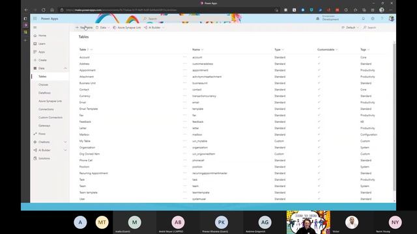
Task: Collapse the Data section chevron
Action: pos(65,68)
